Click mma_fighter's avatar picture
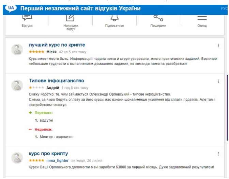229x179 pixels. [x=17, y=158]
